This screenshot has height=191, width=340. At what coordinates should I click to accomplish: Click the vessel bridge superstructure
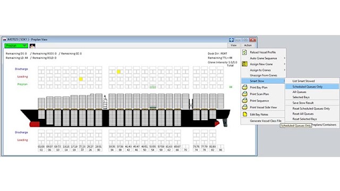click(x=105, y=102)
